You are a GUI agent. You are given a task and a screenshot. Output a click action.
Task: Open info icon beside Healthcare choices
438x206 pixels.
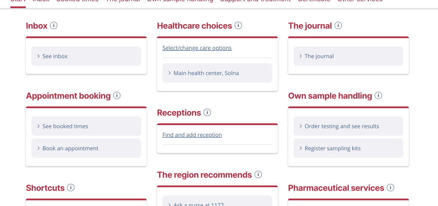(238, 25)
